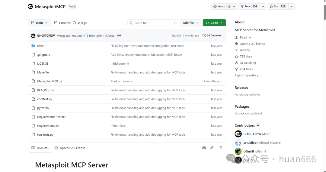Click the MetasploitMCP.py file icon
This screenshot has width=326, height=172.
(33, 81)
